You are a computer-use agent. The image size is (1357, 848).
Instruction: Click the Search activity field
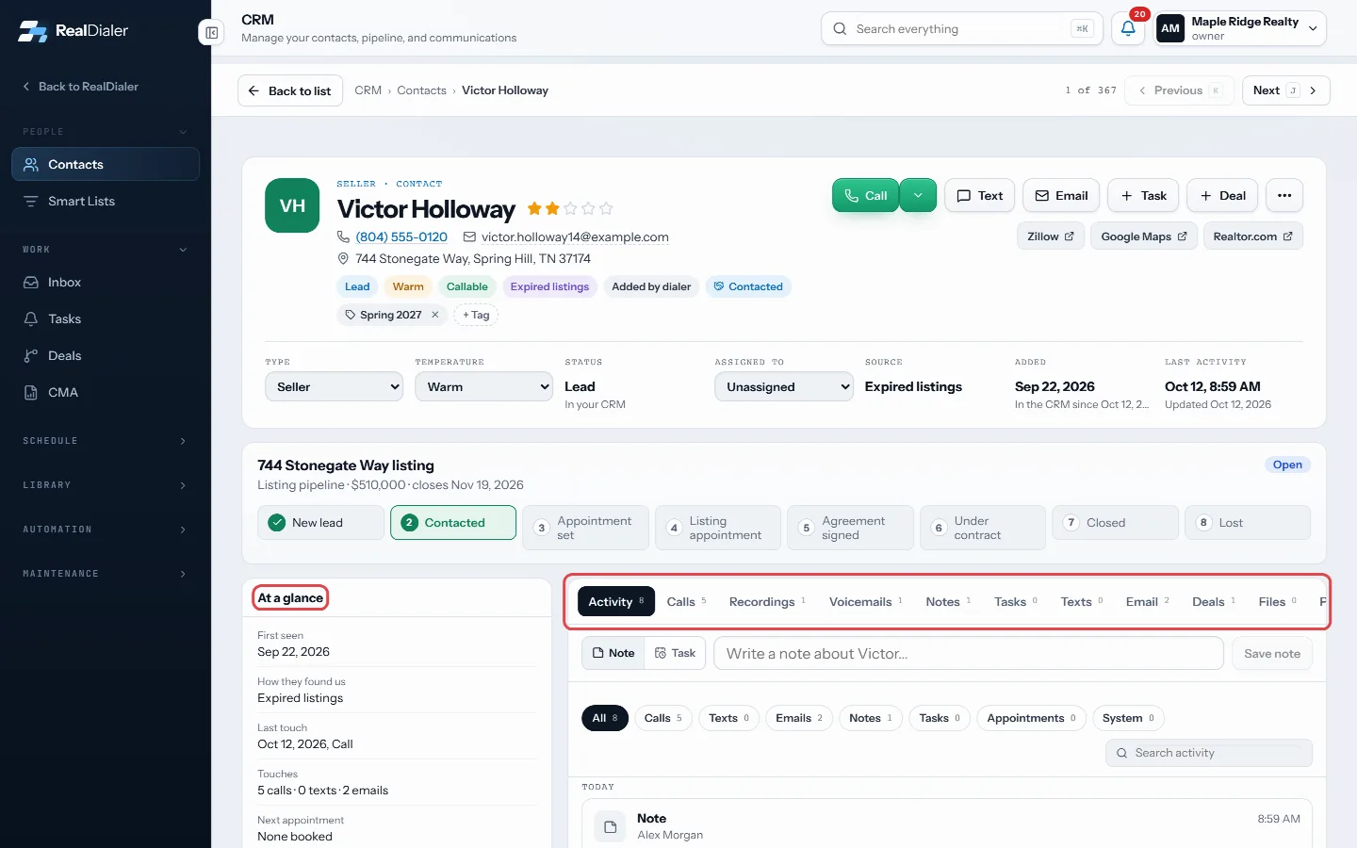pos(1209,753)
